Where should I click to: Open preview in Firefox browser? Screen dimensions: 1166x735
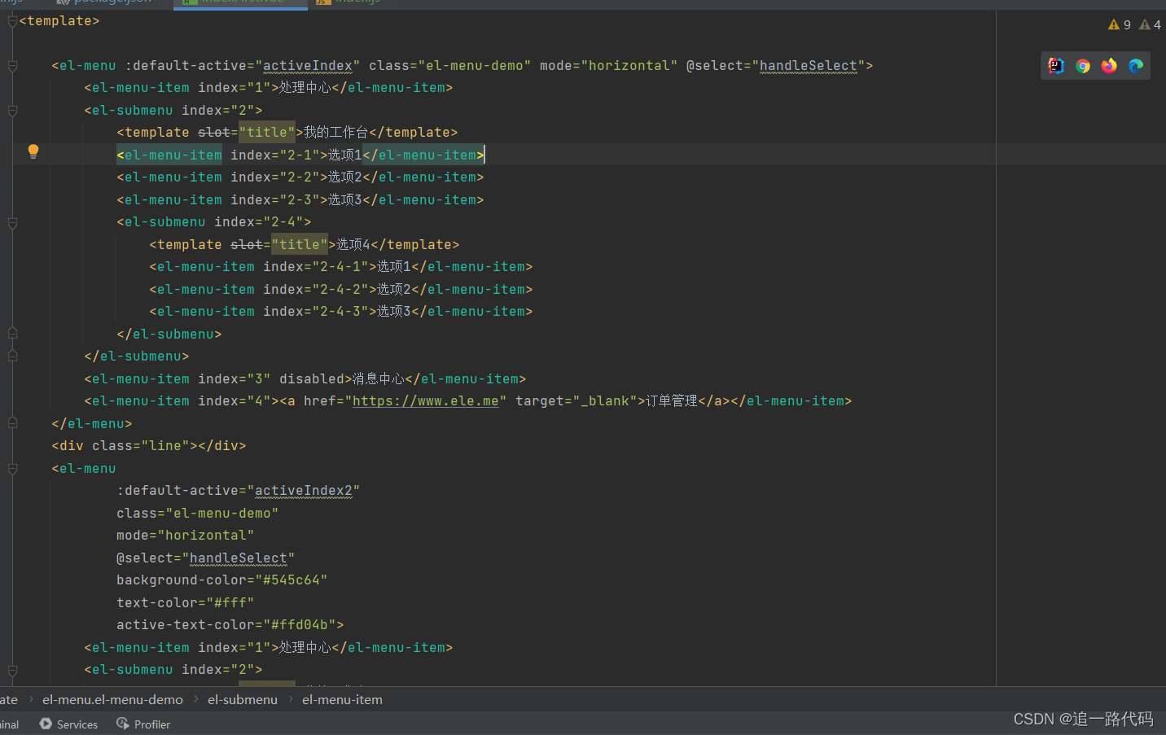click(1109, 66)
